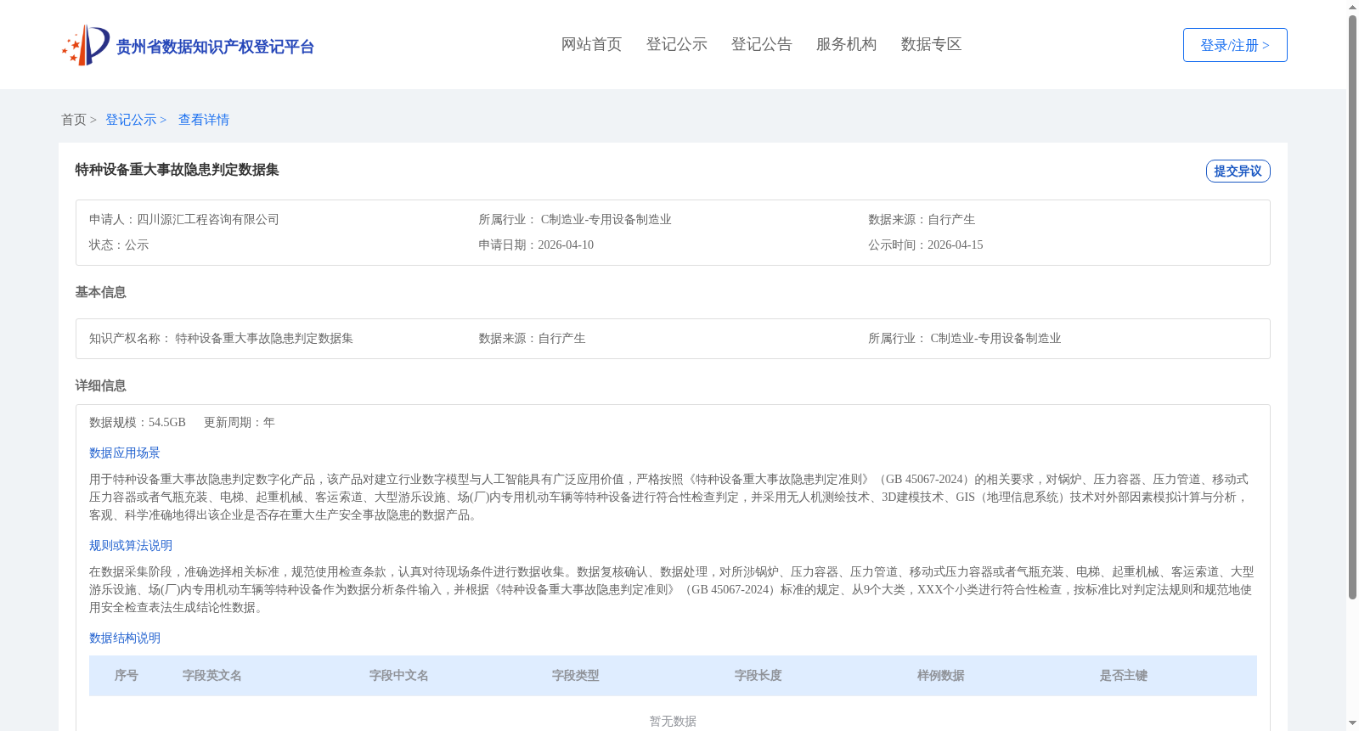Click 字段英文名 column header
Screen dimensions: 1359x731
pyautogui.click(x=212, y=676)
